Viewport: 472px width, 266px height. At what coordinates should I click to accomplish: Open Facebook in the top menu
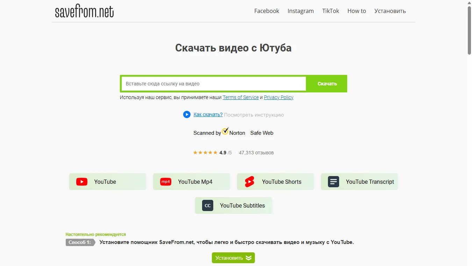[x=267, y=11]
